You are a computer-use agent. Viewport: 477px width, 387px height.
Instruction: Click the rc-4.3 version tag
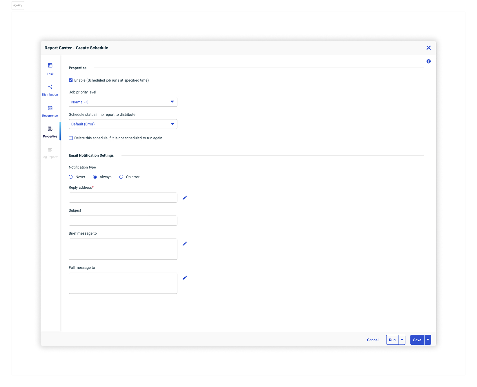(18, 6)
